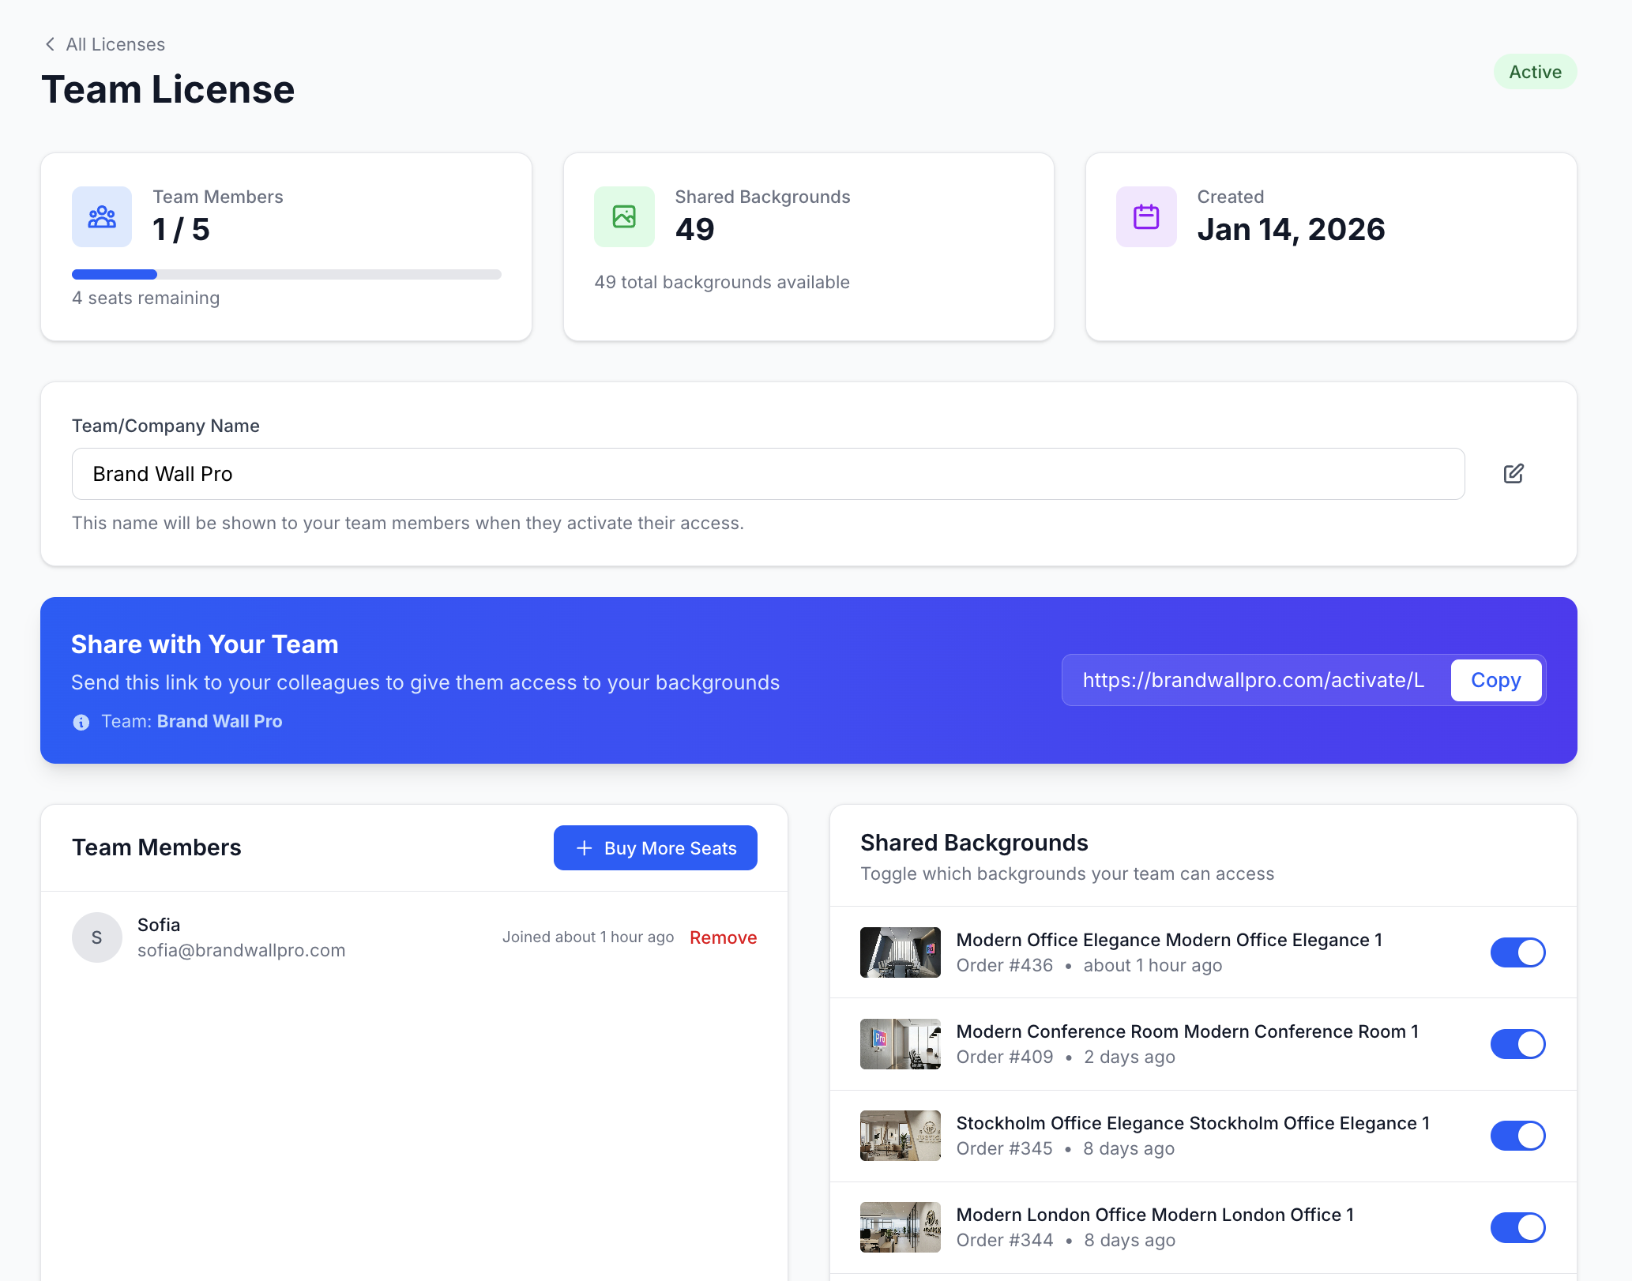Click the Modern London Office thumbnail
1632x1281 pixels.
[900, 1227]
